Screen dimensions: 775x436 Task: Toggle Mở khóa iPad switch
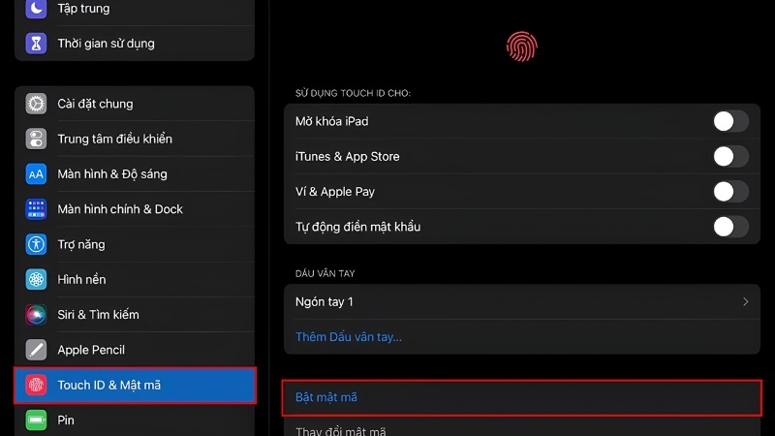(x=730, y=121)
